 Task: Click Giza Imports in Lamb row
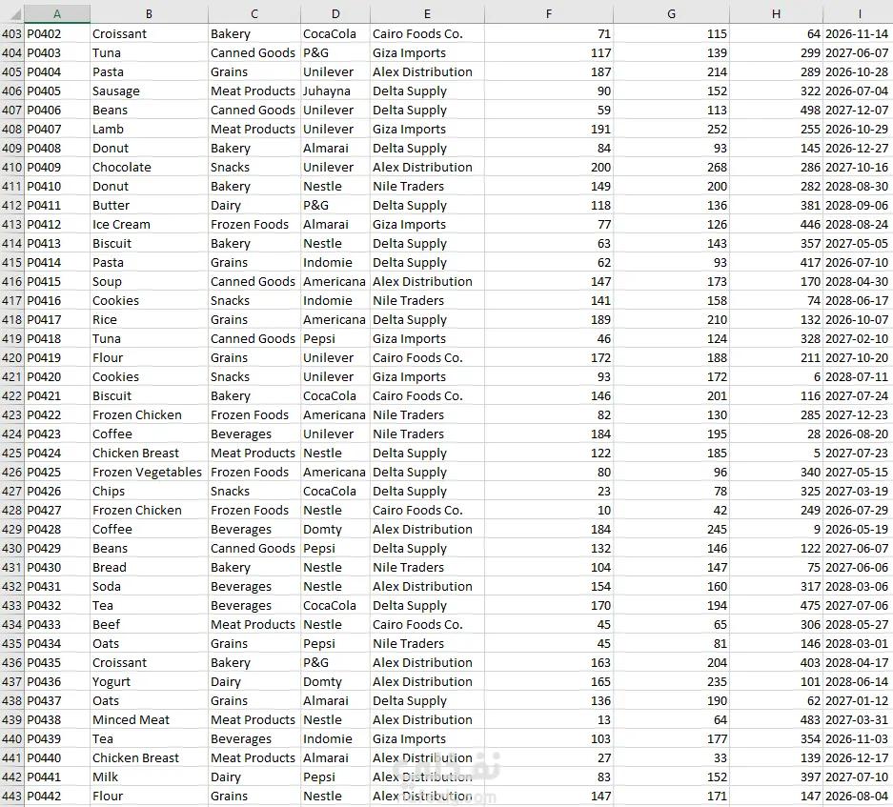tap(427, 129)
